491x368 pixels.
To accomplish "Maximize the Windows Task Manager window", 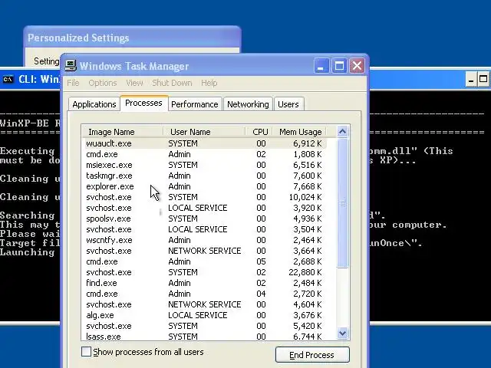I will point(339,66).
